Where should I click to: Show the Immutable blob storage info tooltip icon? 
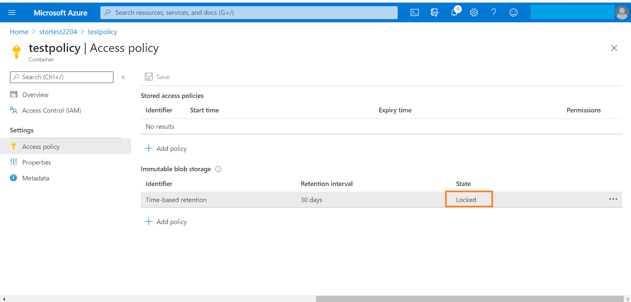[218, 169]
